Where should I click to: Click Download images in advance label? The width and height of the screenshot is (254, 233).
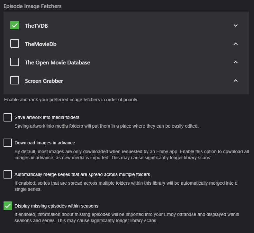pyautogui.click(x=45, y=143)
